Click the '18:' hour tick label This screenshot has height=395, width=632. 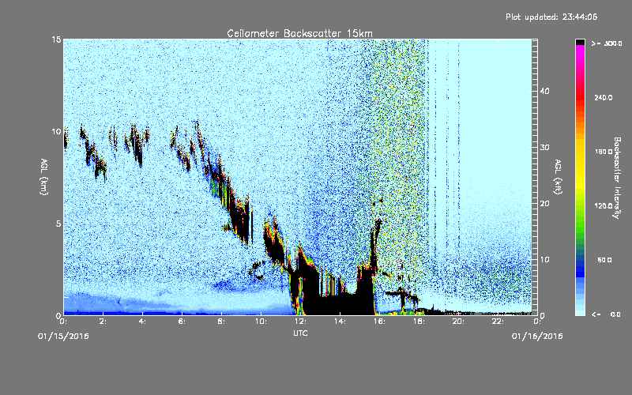[419, 322]
